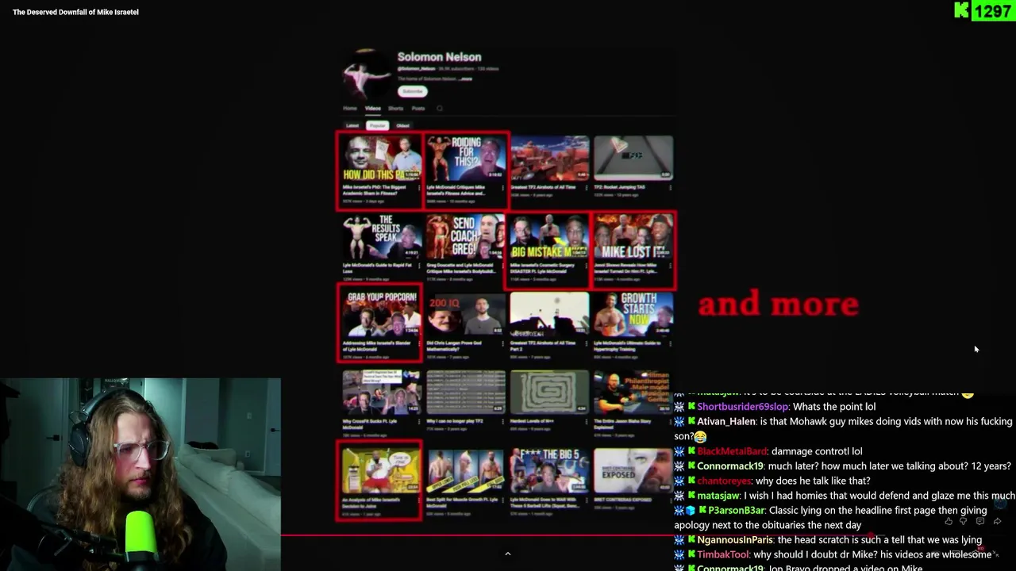Viewport: 1016px width, 571px height.
Task: Open SEND COACH GREG video thumbnail
Action: point(465,236)
